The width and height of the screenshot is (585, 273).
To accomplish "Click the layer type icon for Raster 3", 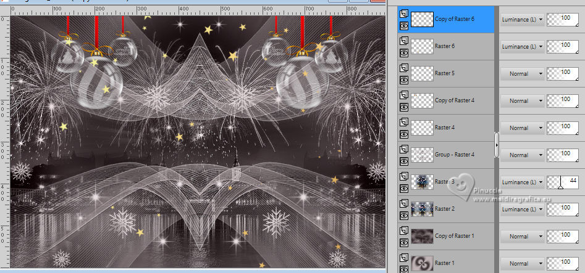I will tap(403, 177).
